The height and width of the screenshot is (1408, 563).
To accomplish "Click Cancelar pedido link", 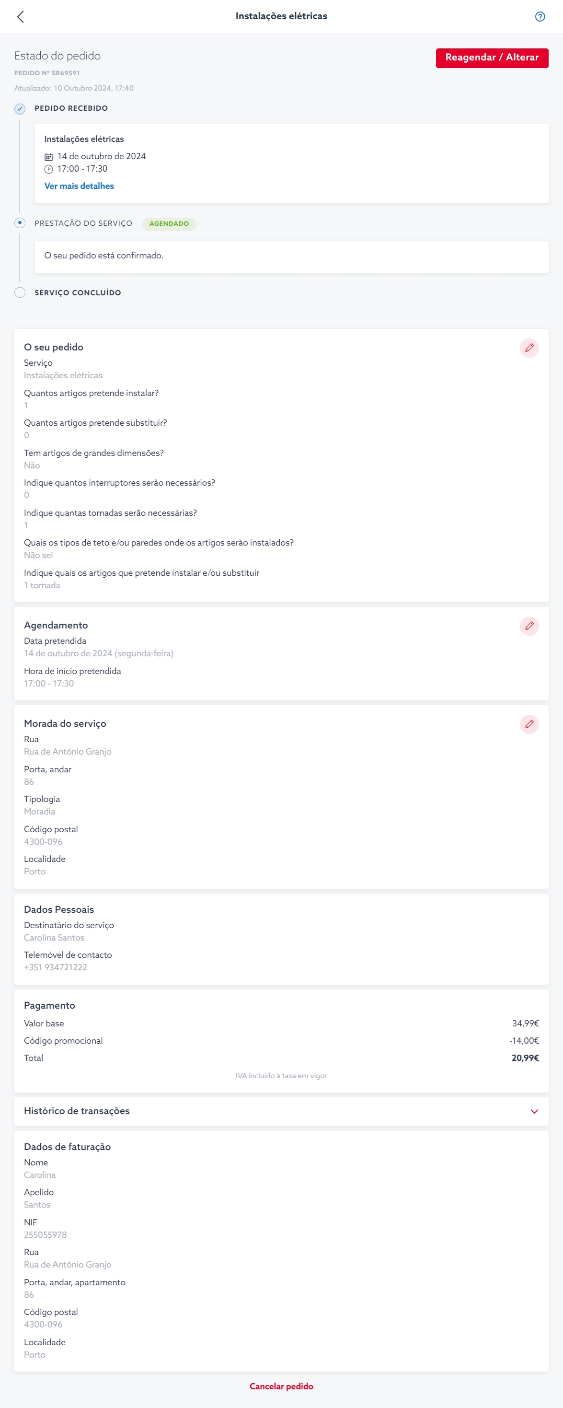I will click(281, 1385).
